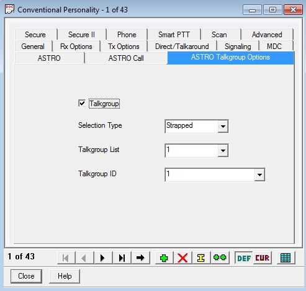The width and height of the screenshot is (306, 291).
Task: Open the Talkgroup List dropdown
Action: pyautogui.click(x=223, y=150)
